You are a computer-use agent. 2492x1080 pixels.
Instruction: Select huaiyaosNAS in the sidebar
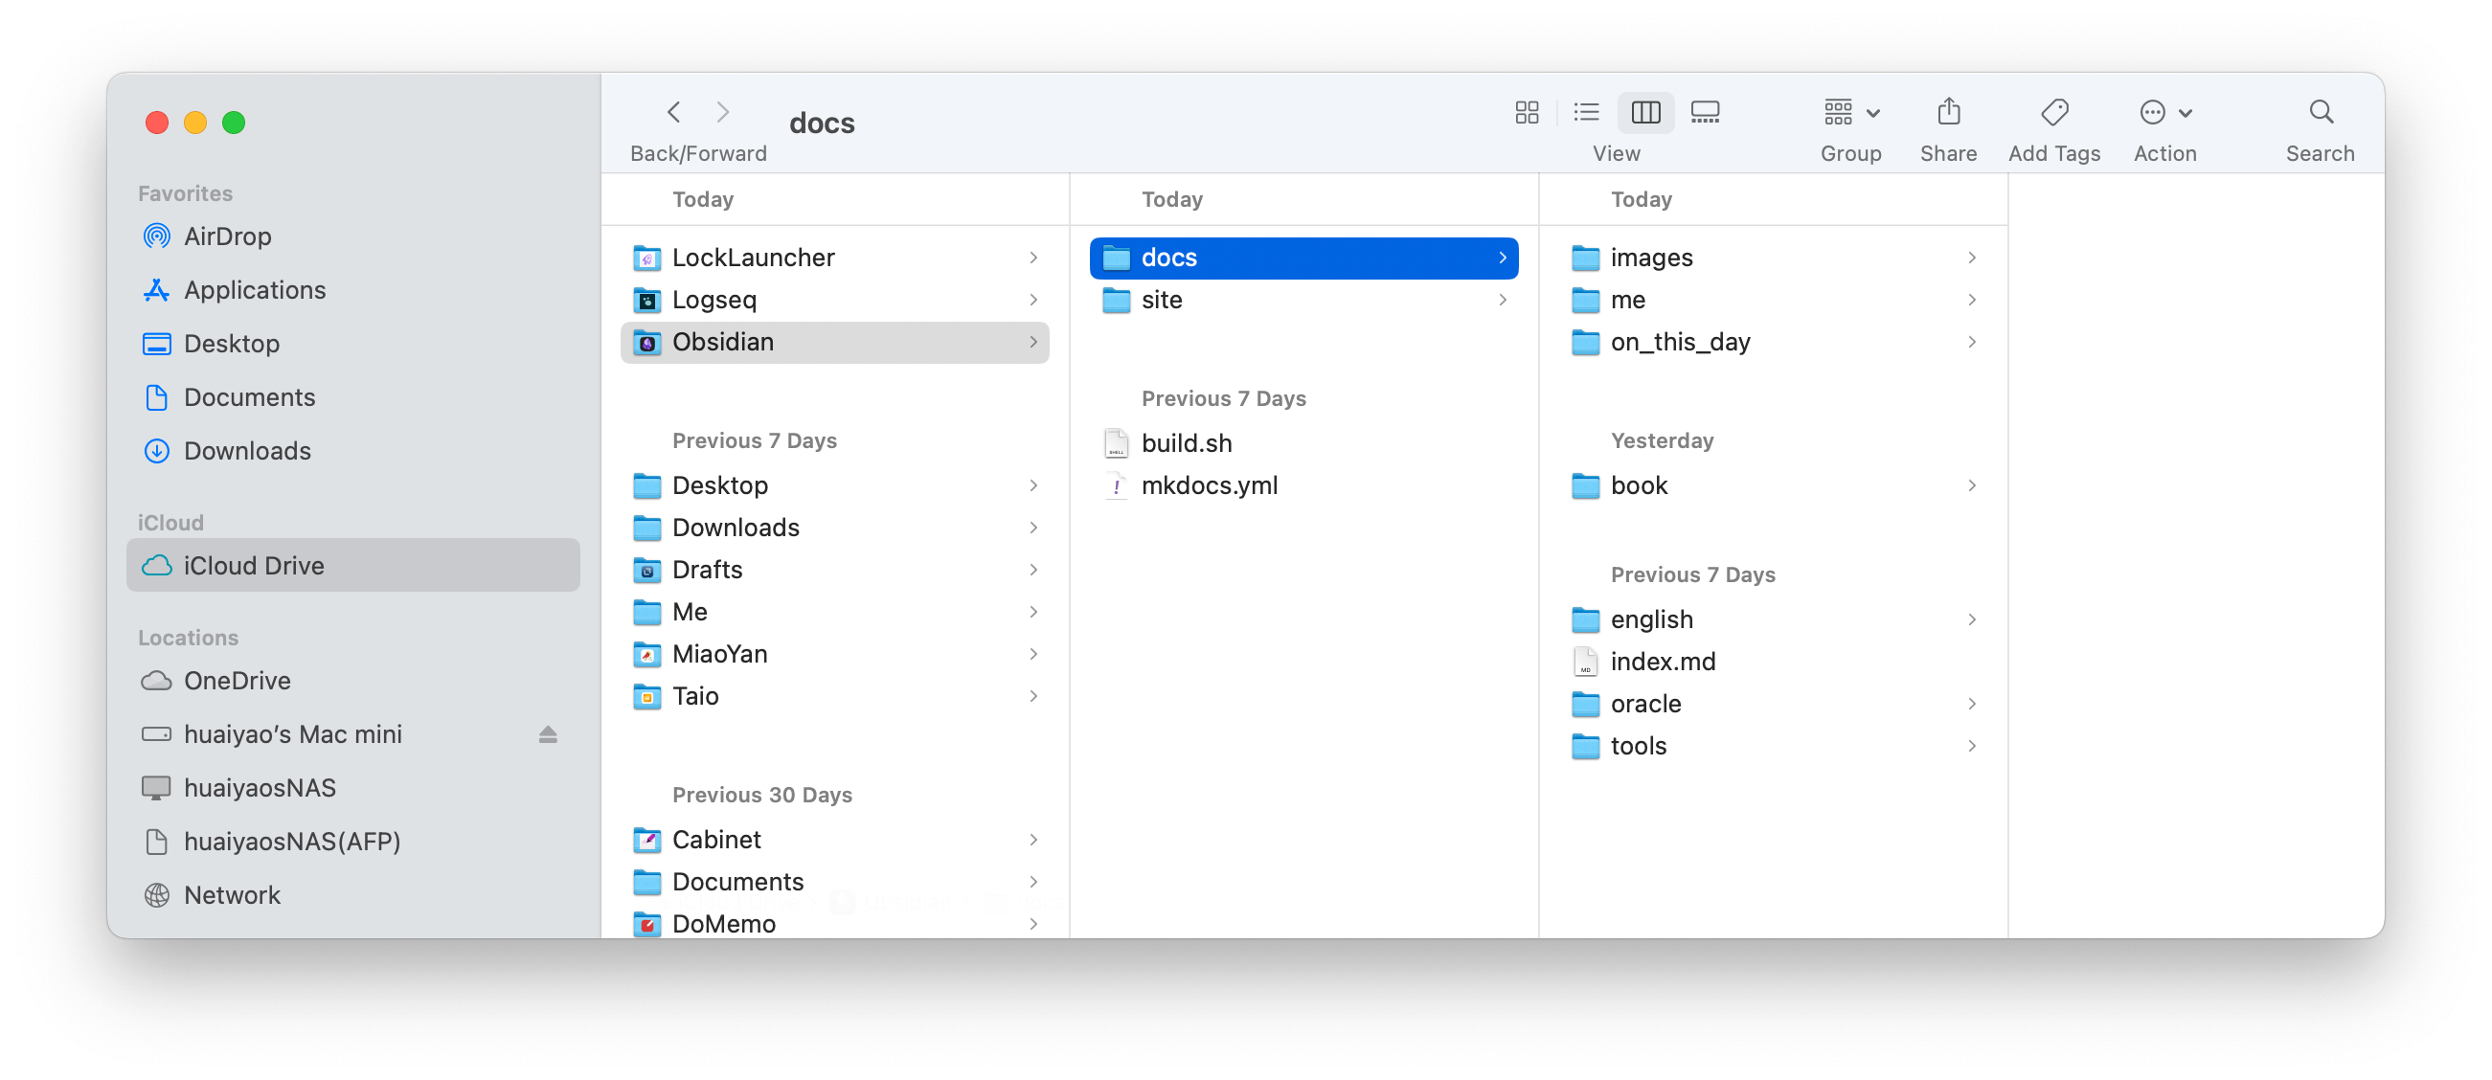353,788
